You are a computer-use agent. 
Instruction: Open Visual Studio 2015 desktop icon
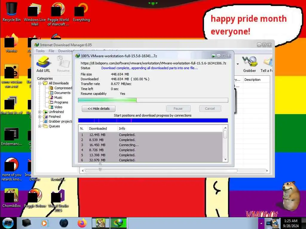[x=58, y=200]
